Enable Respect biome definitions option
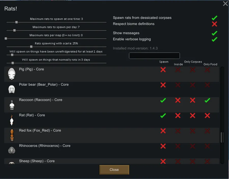 [x=214, y=24]
